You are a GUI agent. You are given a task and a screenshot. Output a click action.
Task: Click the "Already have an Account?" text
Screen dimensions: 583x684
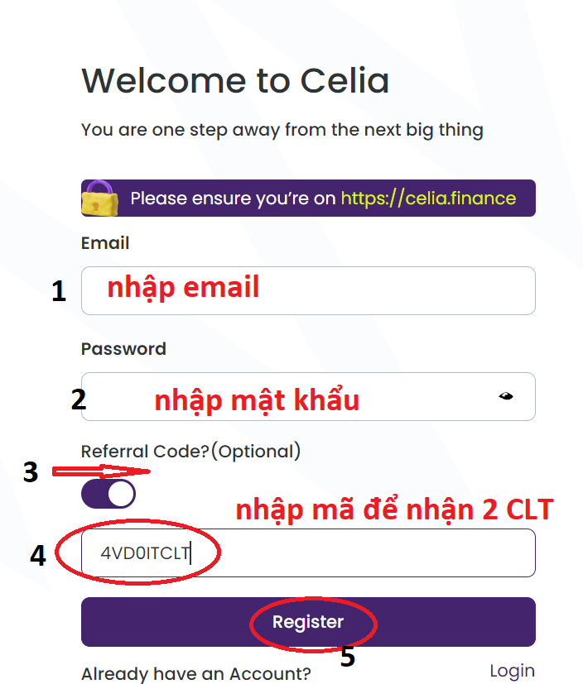tap(196, 673)
